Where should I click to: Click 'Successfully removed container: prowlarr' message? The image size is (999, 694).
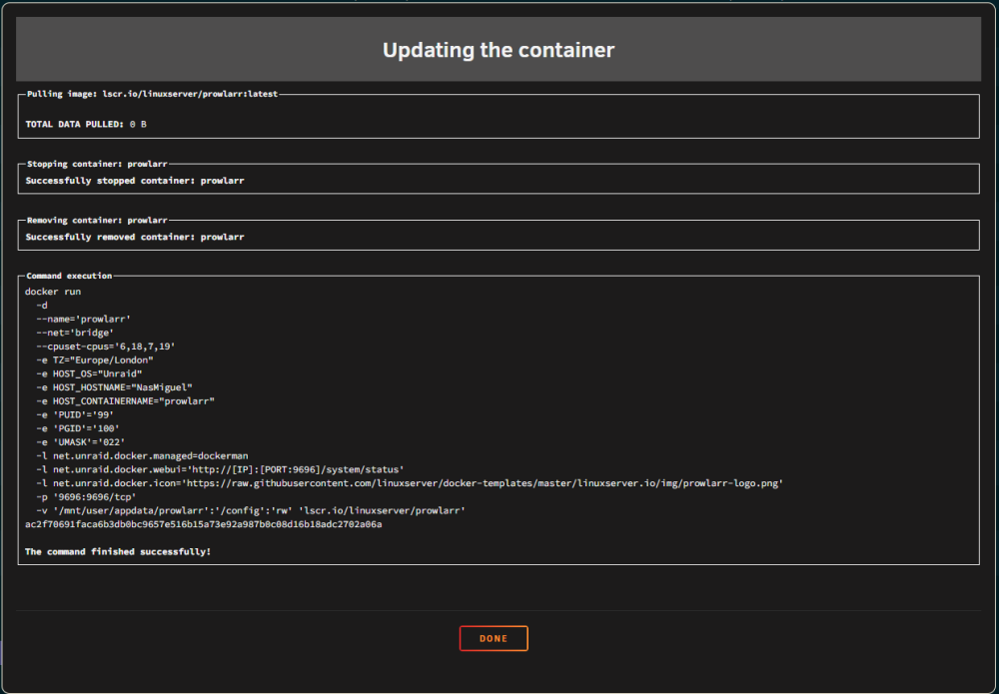point(135,237)
